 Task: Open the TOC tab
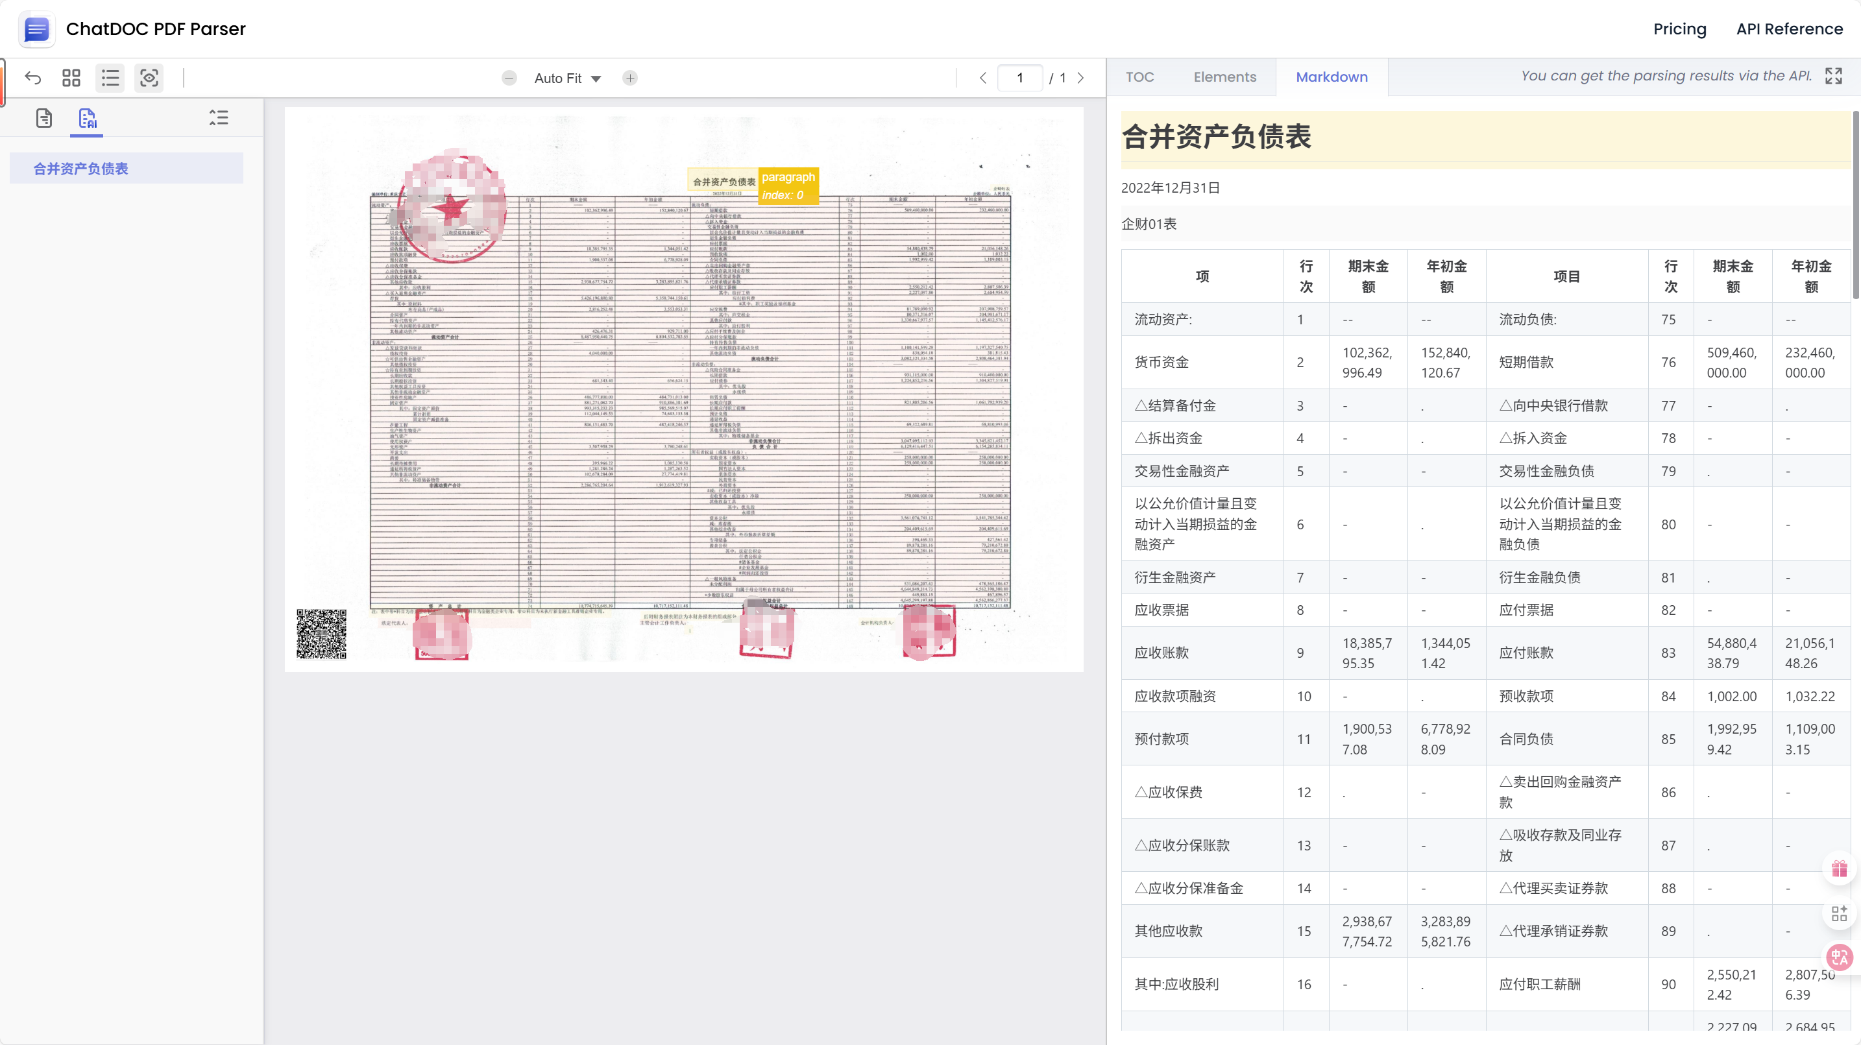point(1139,77)
